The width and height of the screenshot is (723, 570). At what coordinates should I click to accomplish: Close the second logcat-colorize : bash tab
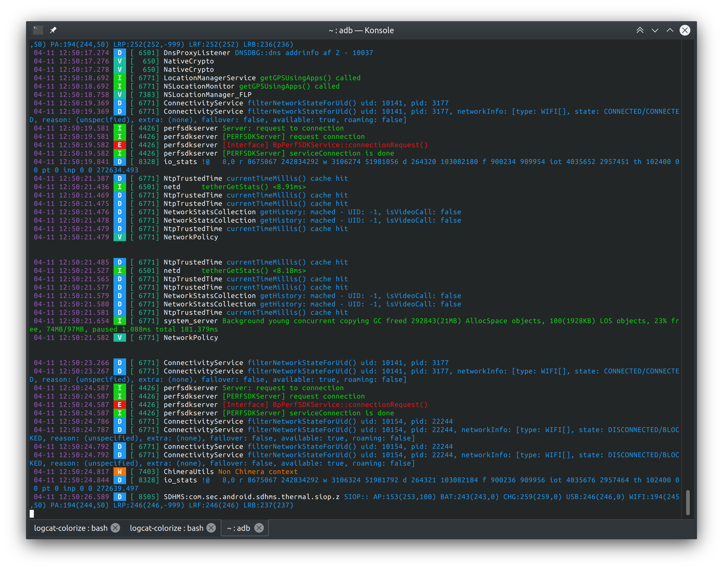tap(211, 528)
